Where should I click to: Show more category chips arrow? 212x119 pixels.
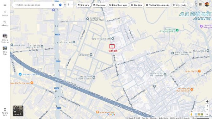click(191, 5)
